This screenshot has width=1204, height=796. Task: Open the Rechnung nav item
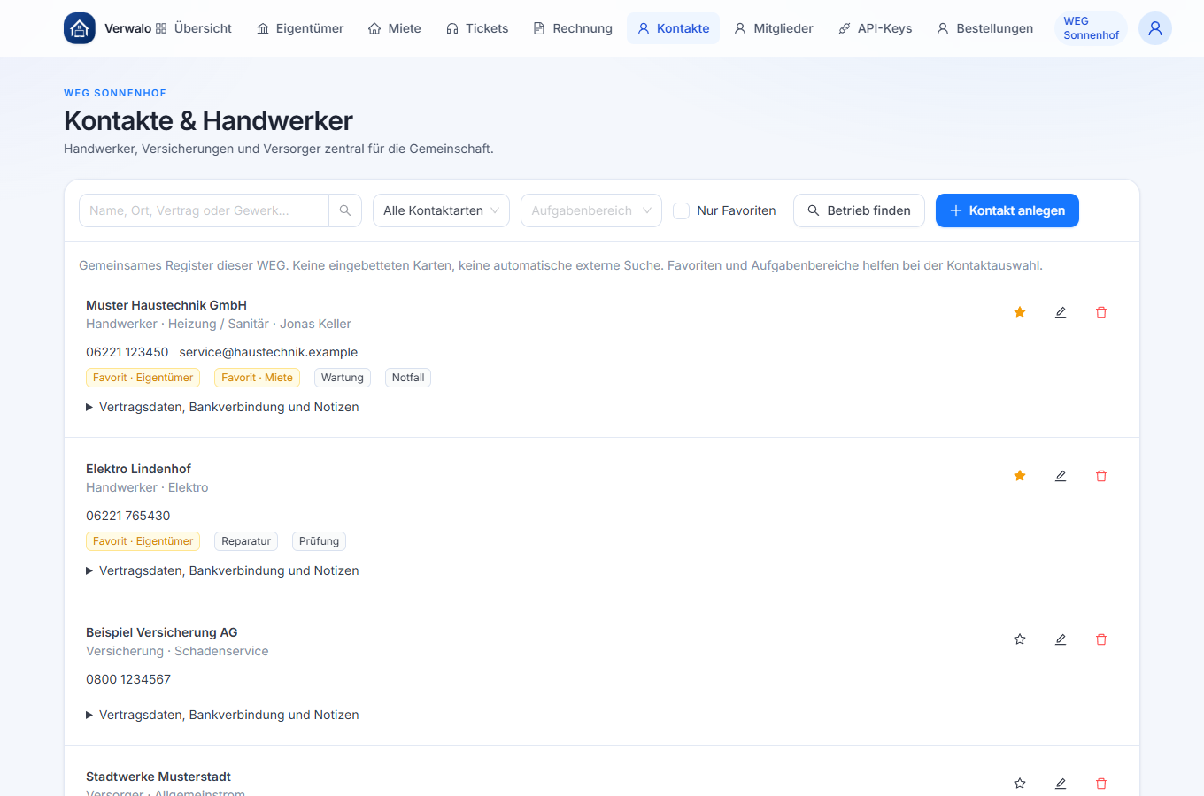pyautogui.click(x=573, y=28)
